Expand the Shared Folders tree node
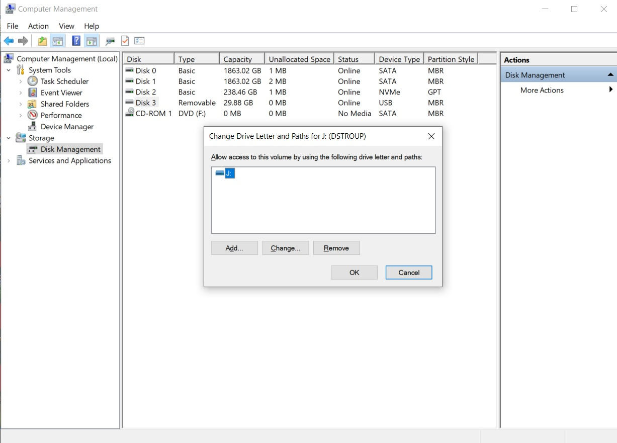 click(21, 104)
